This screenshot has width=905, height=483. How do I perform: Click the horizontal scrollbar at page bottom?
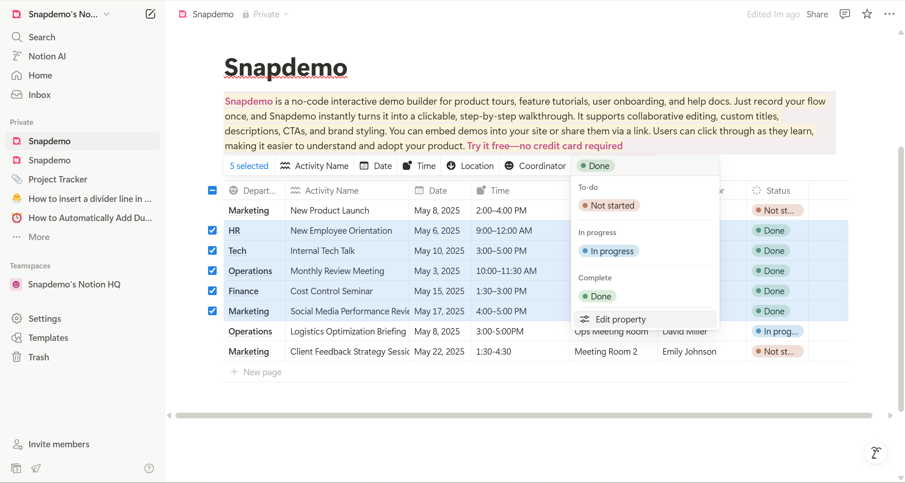pos(524,415)
